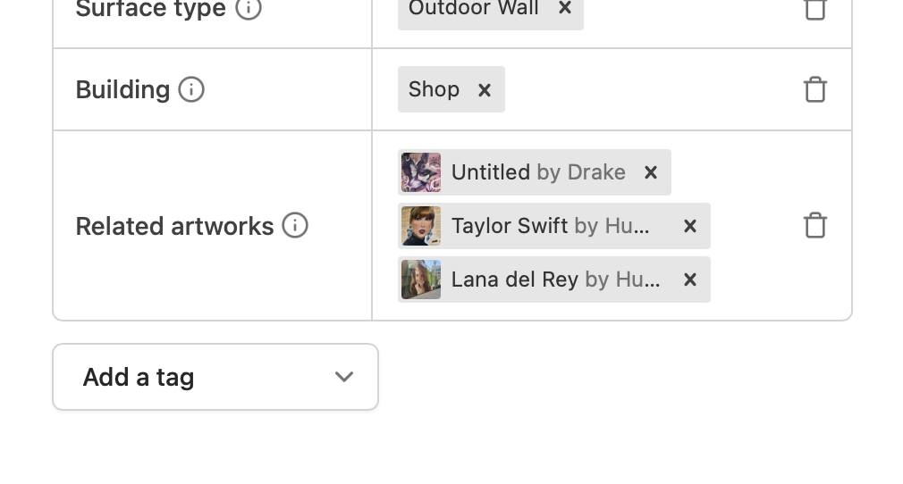903x484 pixels.
Task: Click the Untitled artwork thumbnail
Action: (421, 172)
